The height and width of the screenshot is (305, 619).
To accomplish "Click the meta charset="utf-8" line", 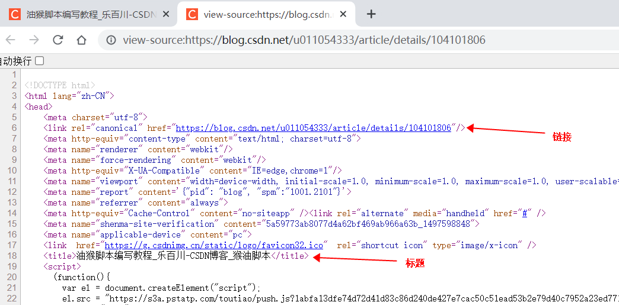I will [x=95, y=117].
